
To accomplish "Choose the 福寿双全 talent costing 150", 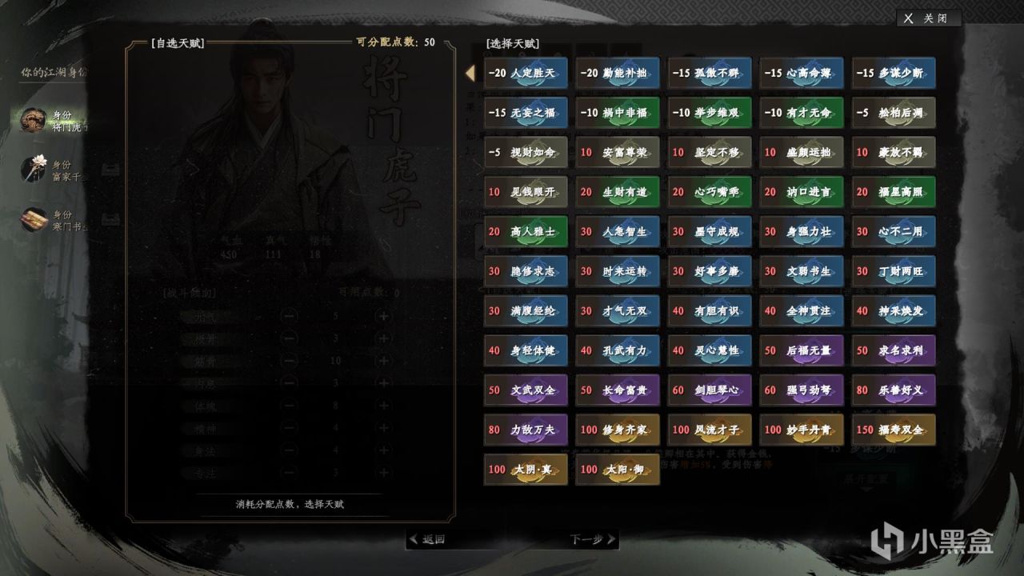I will click(x=894, y=430).
